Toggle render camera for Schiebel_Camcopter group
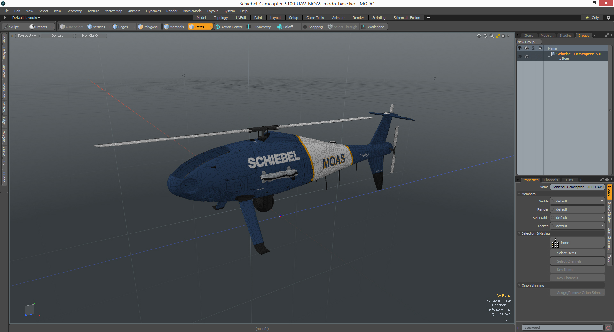 coord(526,56)
